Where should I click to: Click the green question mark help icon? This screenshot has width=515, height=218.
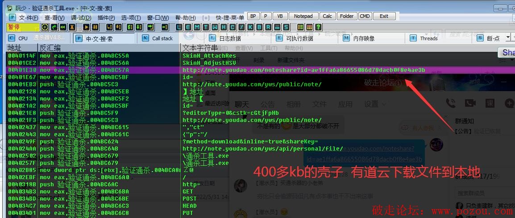tap(318, 27)
